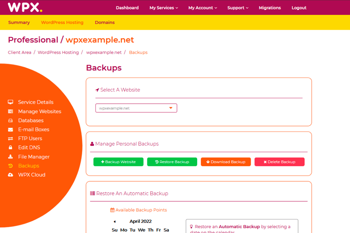Expand the Support menu

[x=238, y=8]
